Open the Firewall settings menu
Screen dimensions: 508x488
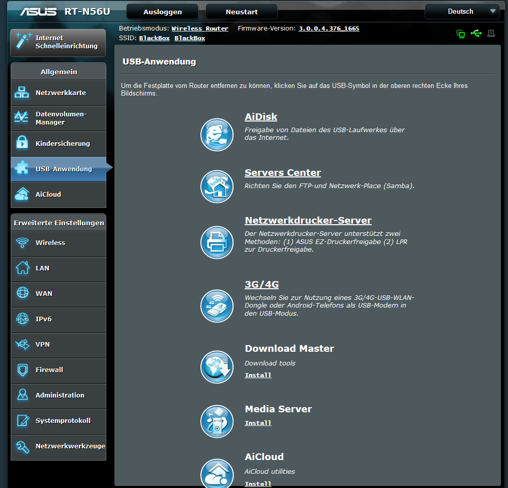[58, 371]
